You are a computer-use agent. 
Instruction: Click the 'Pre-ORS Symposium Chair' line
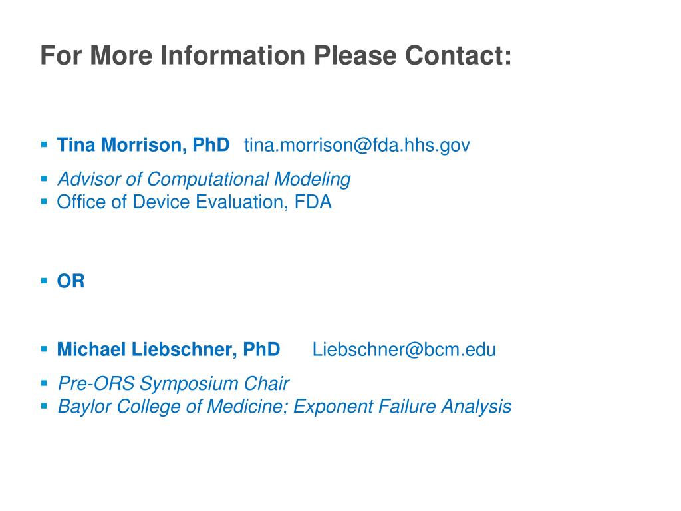pyautogui.click(x=174, y=384)
